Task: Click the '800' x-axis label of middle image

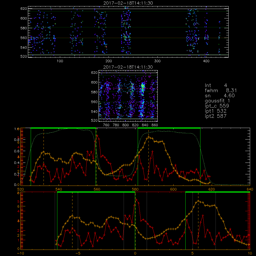Action: 125,125
